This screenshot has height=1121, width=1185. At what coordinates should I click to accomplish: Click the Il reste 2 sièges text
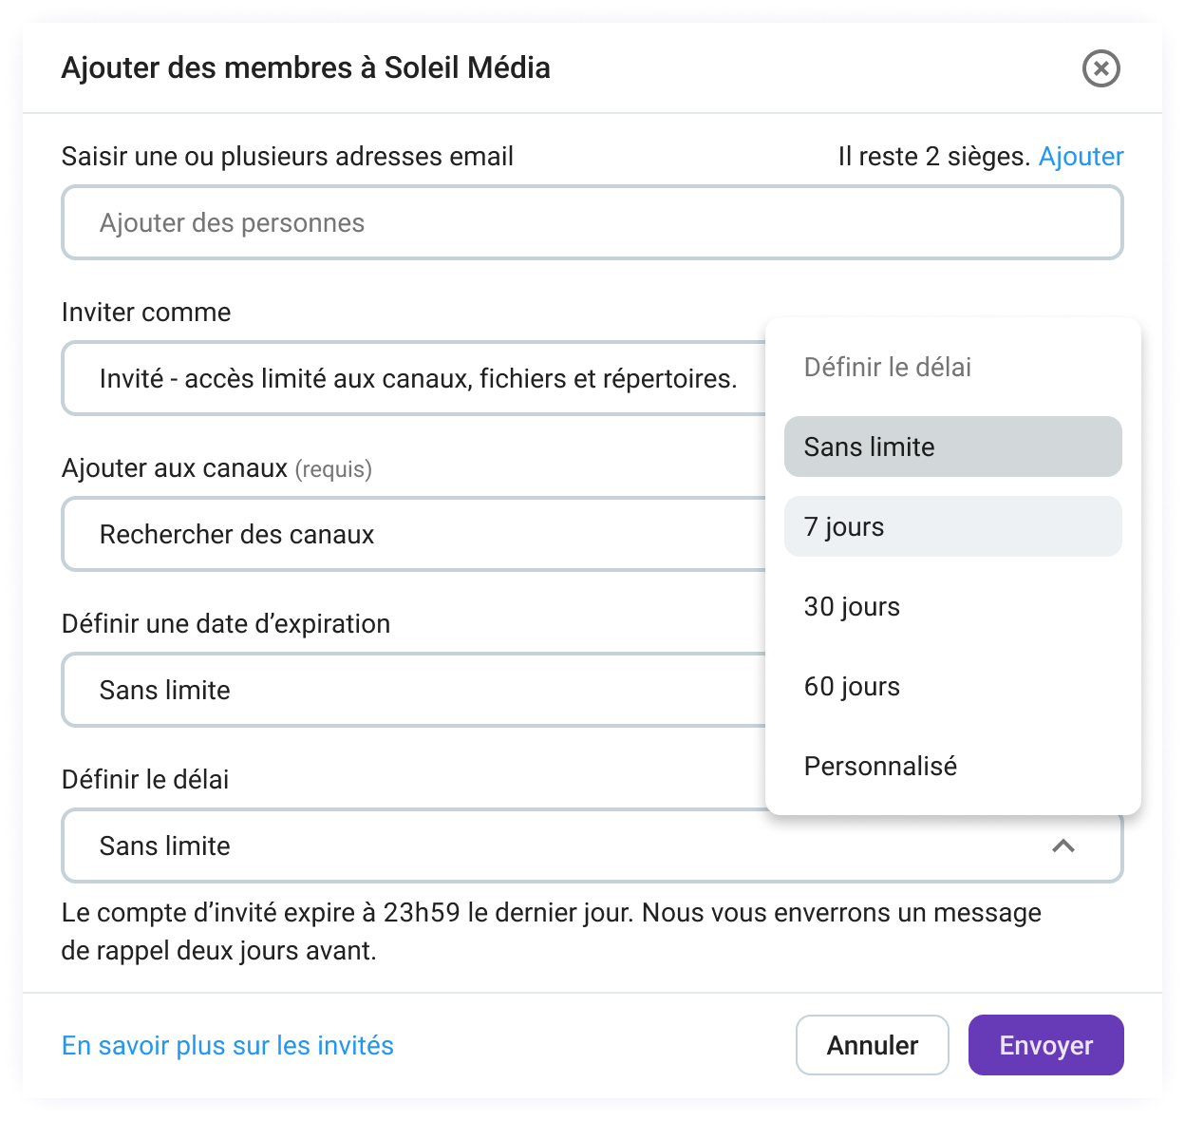[x=931, y=156]
